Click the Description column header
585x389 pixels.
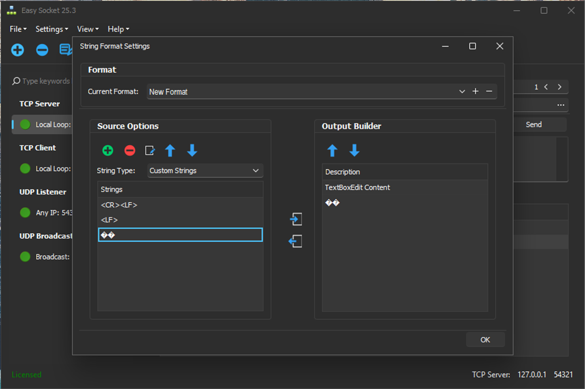click(x=405, y=172)
